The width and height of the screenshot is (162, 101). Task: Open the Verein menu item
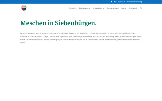(124, 8)
